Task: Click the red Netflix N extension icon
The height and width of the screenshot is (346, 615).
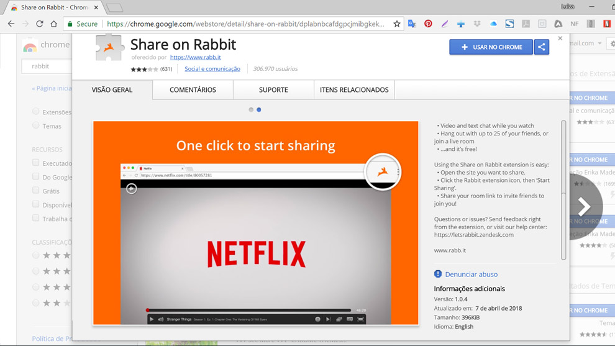Action: 607,24
